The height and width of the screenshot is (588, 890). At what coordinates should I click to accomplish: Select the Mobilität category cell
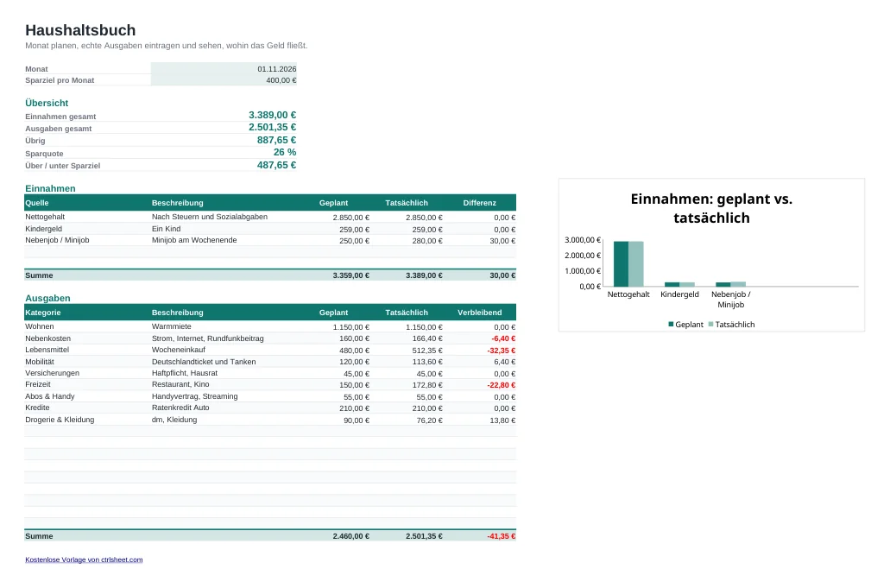87,362
